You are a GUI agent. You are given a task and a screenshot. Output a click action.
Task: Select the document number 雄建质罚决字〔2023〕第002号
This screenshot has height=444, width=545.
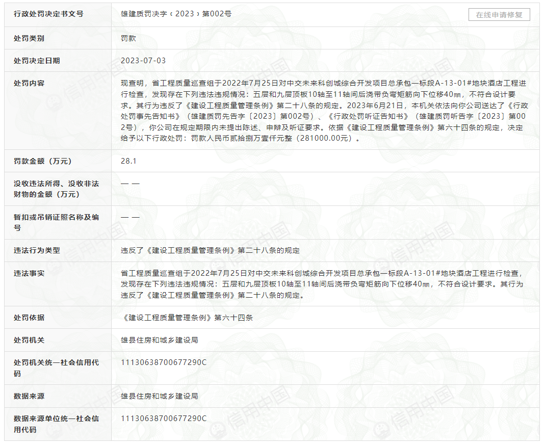coord(176,14)
